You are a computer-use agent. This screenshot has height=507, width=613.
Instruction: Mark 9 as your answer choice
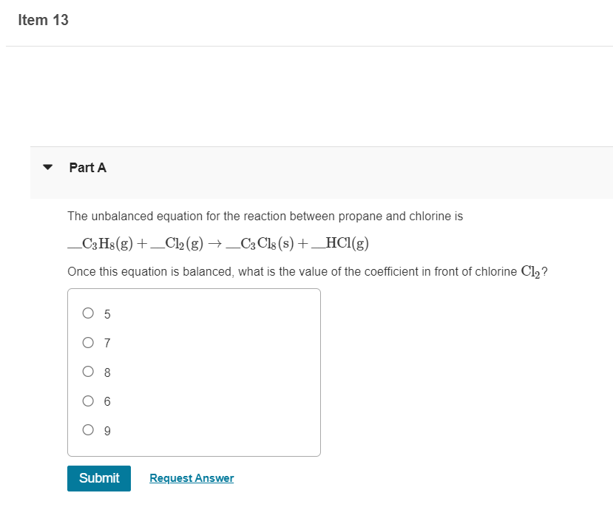(x=88, y=429)
